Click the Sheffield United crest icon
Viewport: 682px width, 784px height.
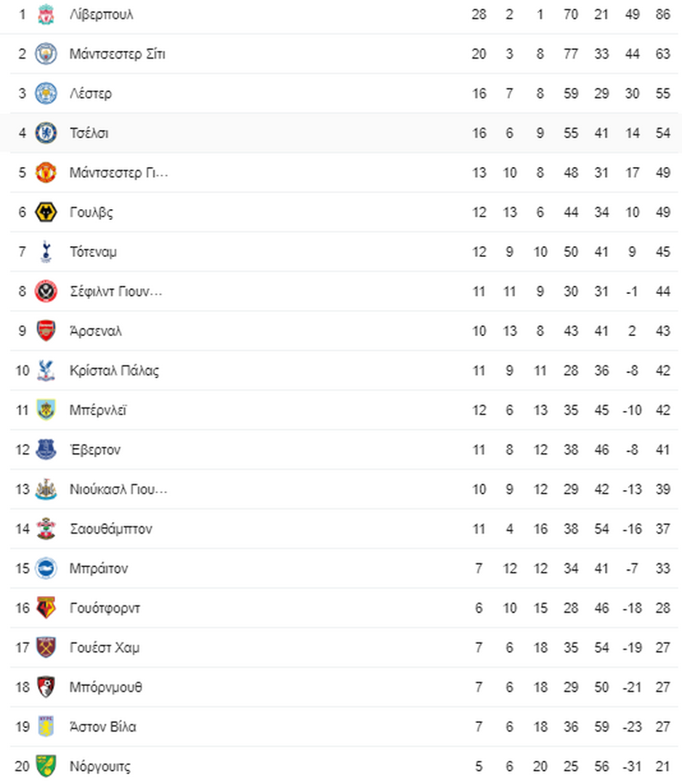(x=46, y=292)
